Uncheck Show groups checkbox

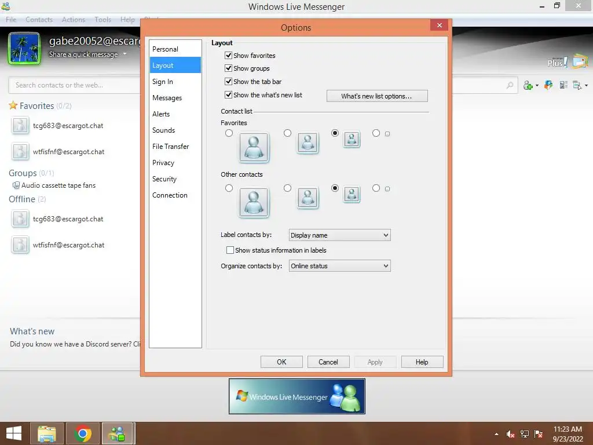tap(228, 68)
